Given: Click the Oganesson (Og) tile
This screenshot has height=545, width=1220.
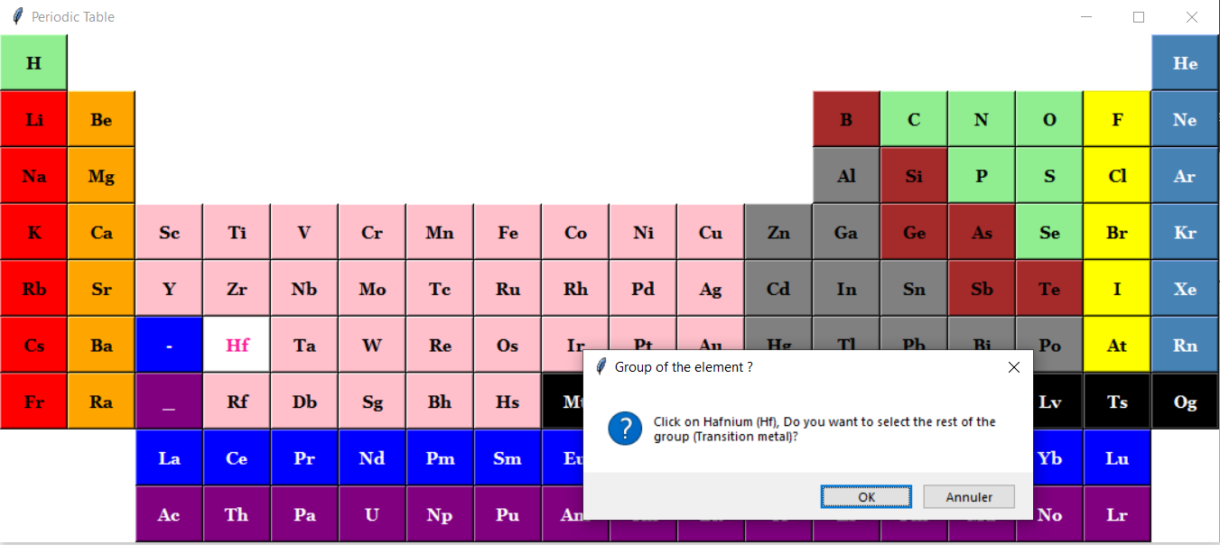Looking at the screenshot, I should 1185,402.
